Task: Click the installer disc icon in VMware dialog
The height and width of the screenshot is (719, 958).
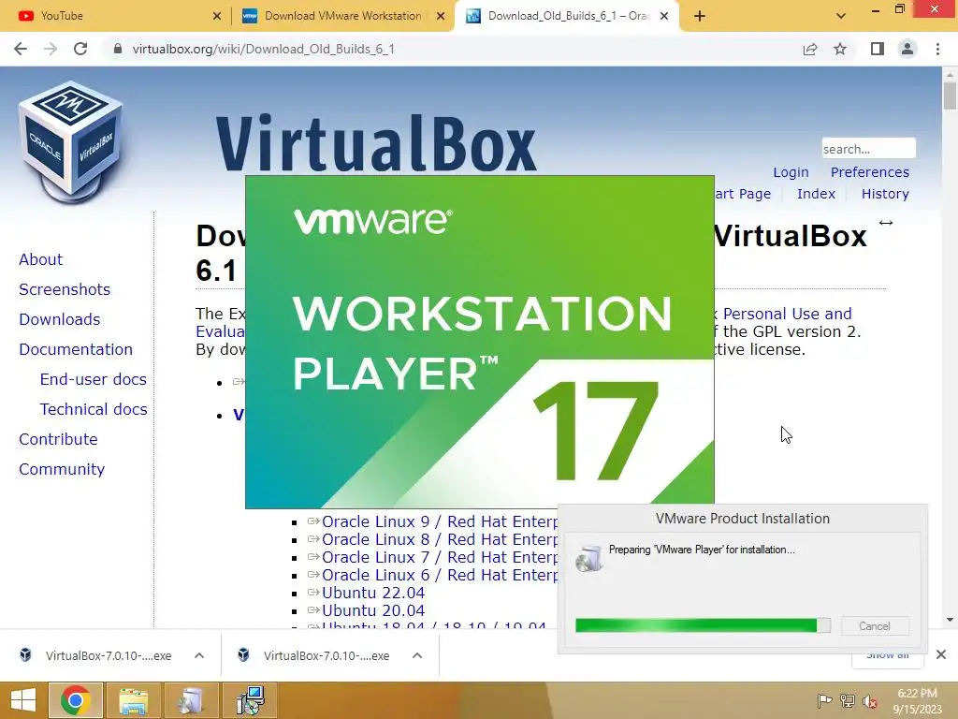Action: 589,558
